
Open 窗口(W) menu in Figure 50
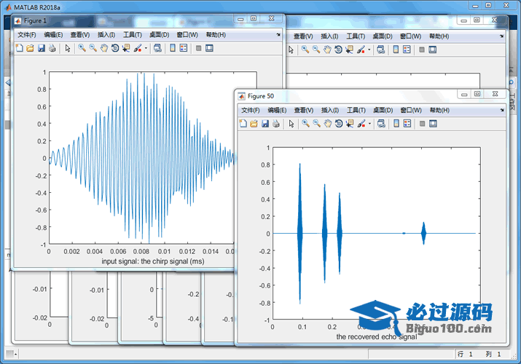411,110
